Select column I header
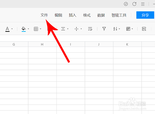The image size is (155, 114). [x=71, y=44]
